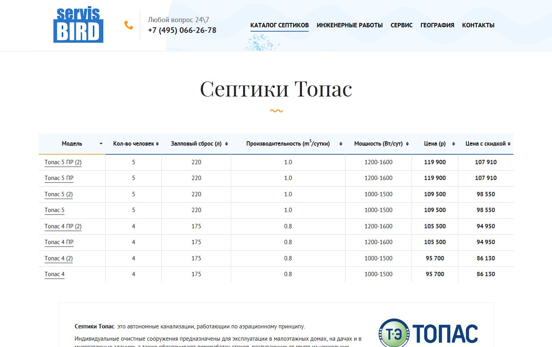Image resolution: width=552 pixels, height=347 pixels.
Task: Select discount price 107 910 for Топас 5 ПР (2)
Action: pos(486,162)
